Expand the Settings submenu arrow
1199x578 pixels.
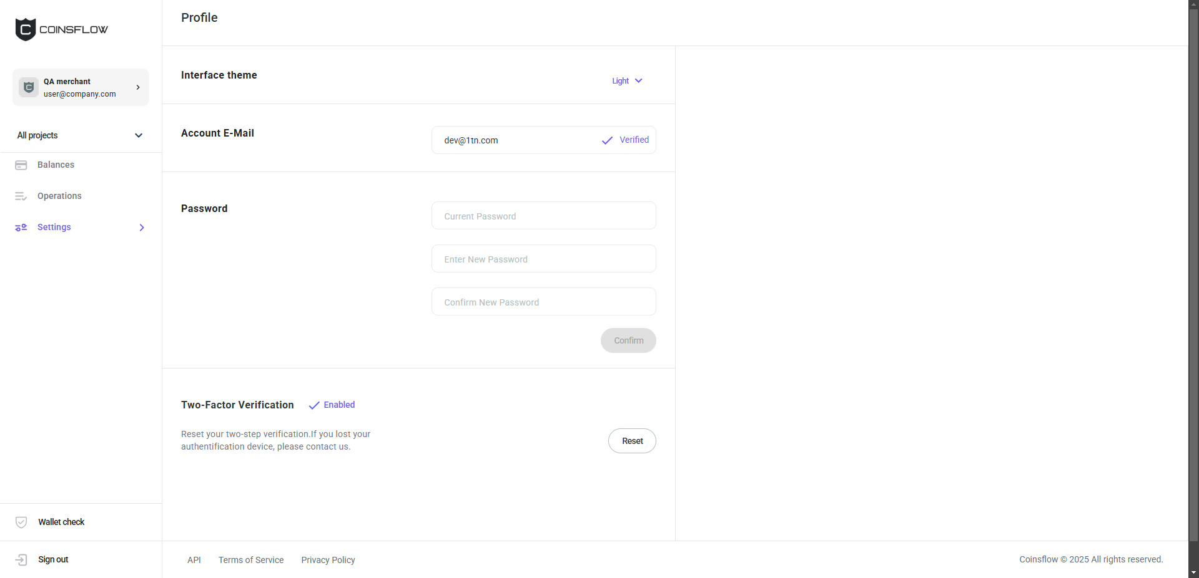pyautogui.click(x=142, y=228)
